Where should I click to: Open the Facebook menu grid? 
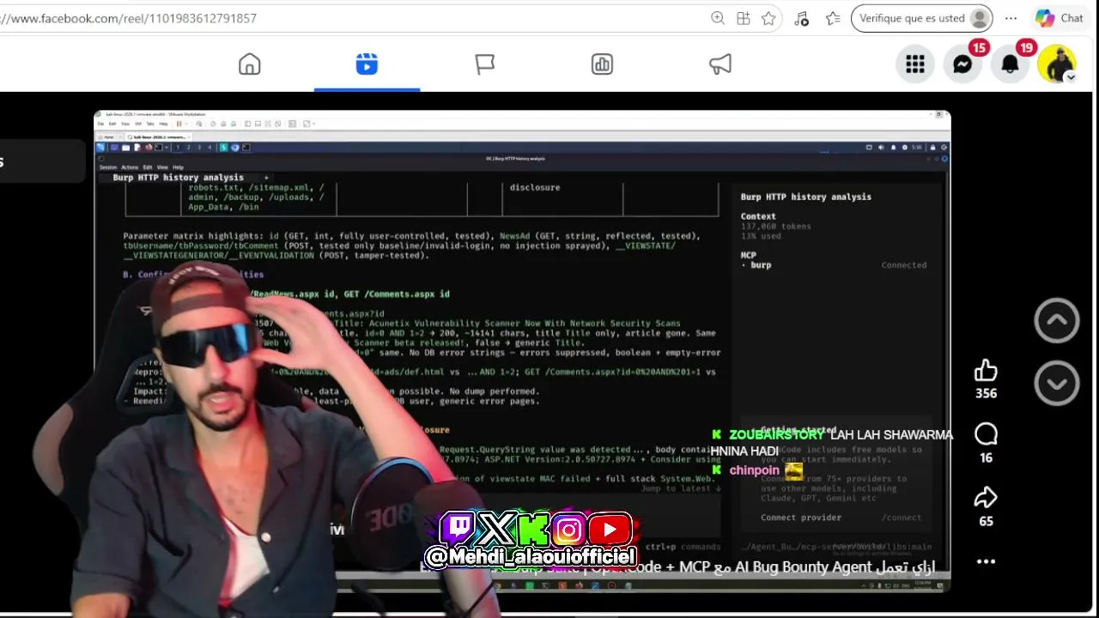[x=915, y=64]
